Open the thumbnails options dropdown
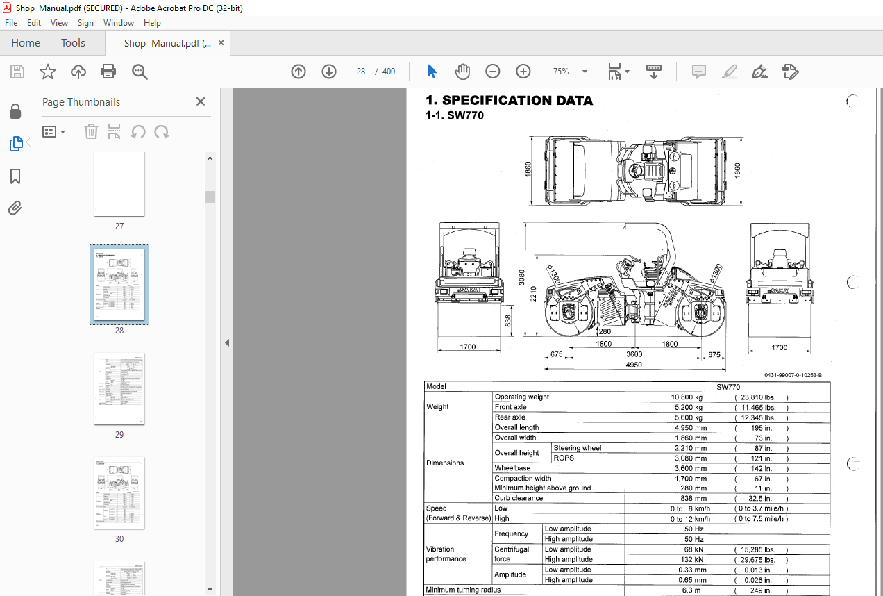This screenshot has height=596, width=883. click(x=54, y=131)
